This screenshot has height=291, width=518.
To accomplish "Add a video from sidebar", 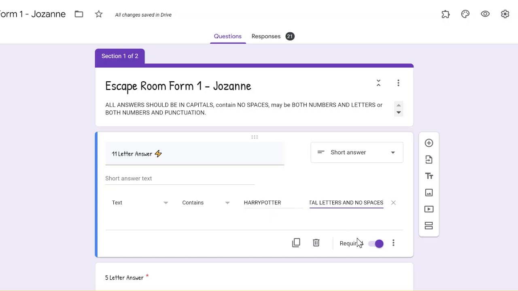I will (x=429, y=209).
